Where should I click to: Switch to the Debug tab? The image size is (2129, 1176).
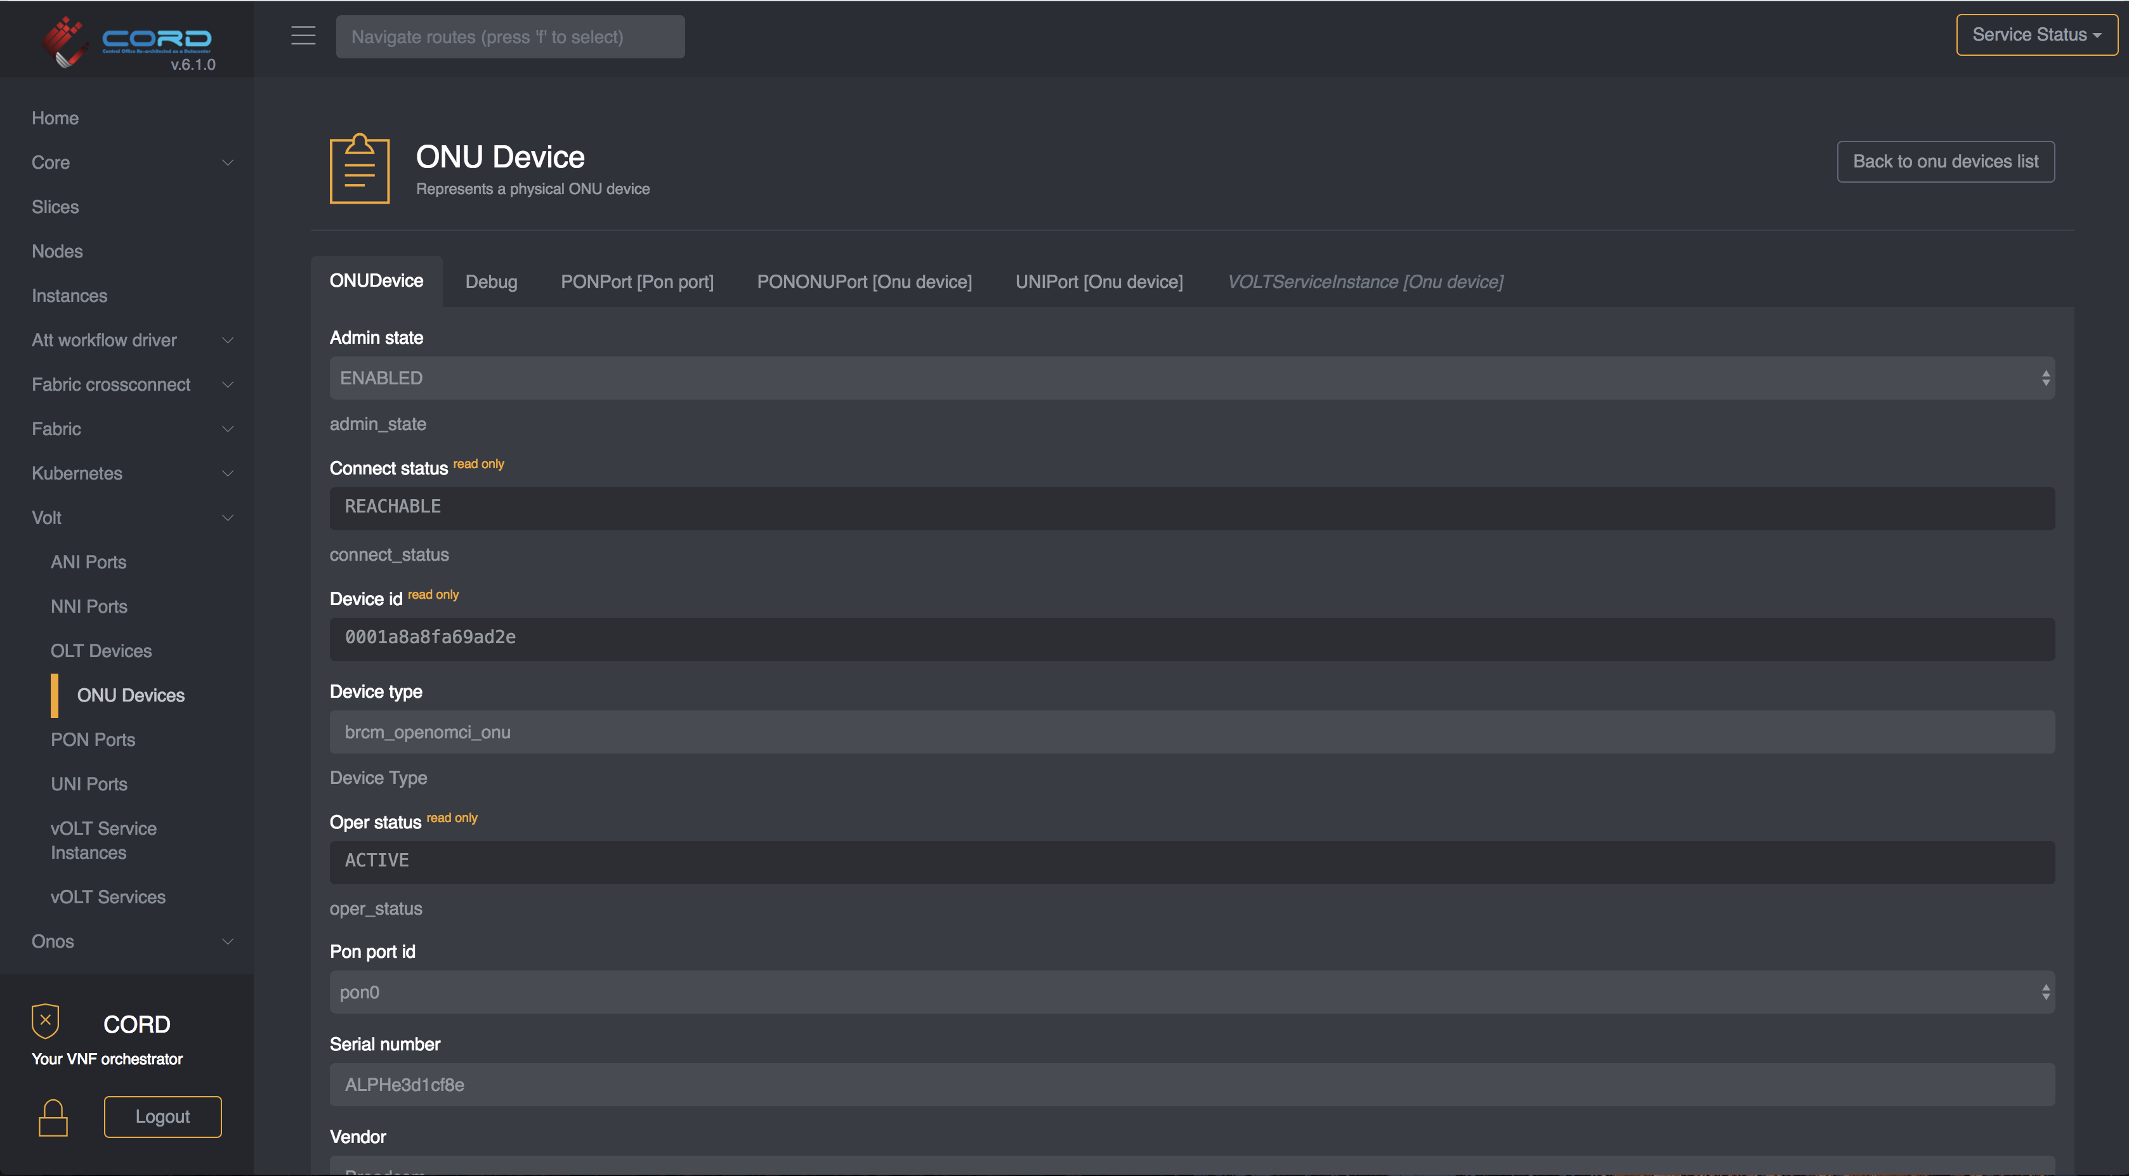coord(491,282)
